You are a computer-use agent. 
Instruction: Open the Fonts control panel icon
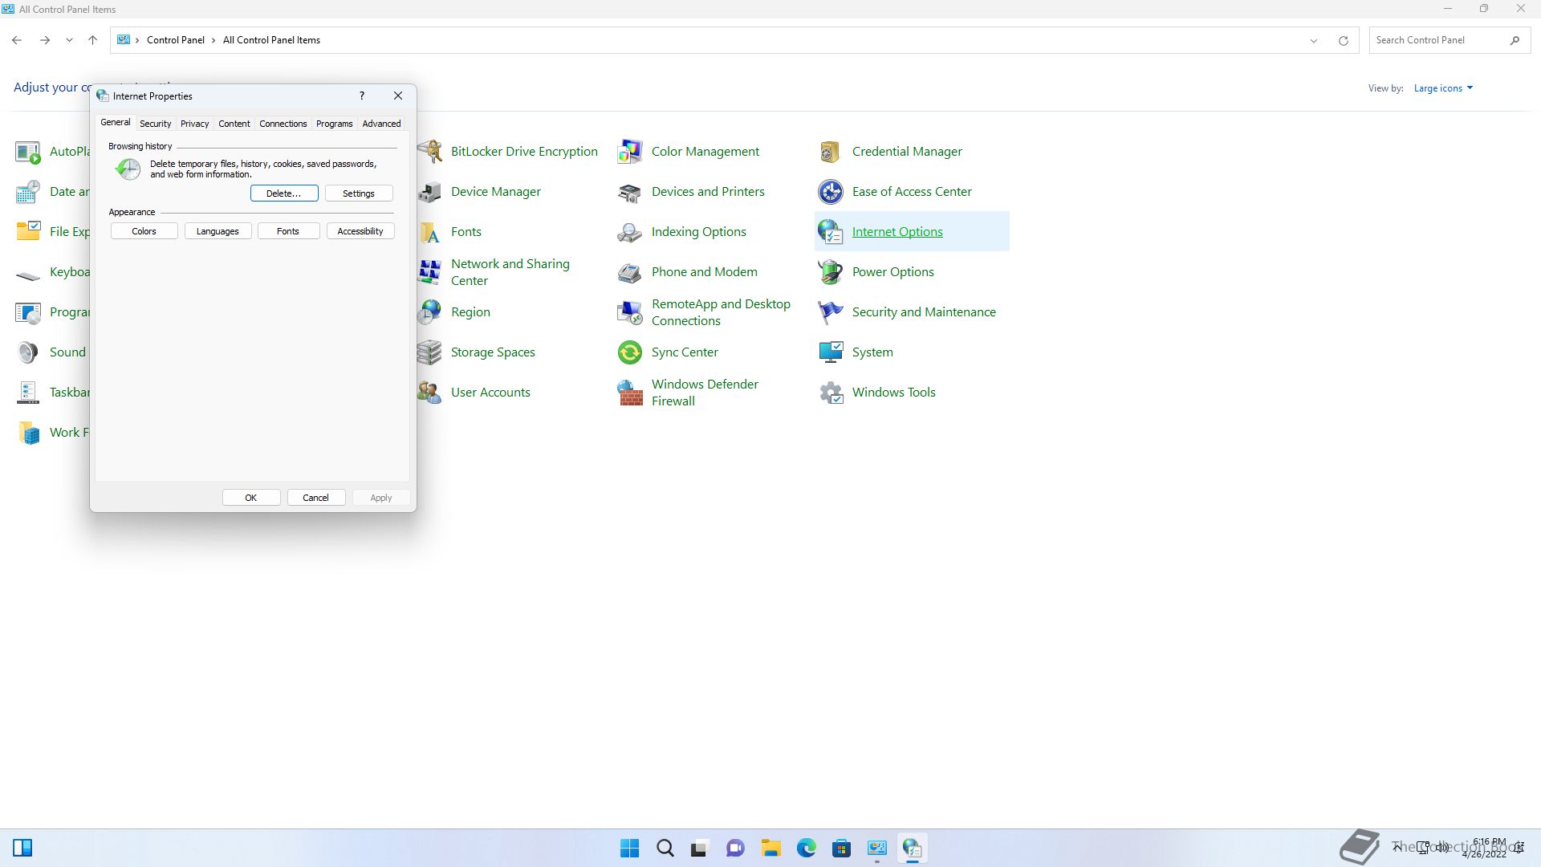coord(430,231)
